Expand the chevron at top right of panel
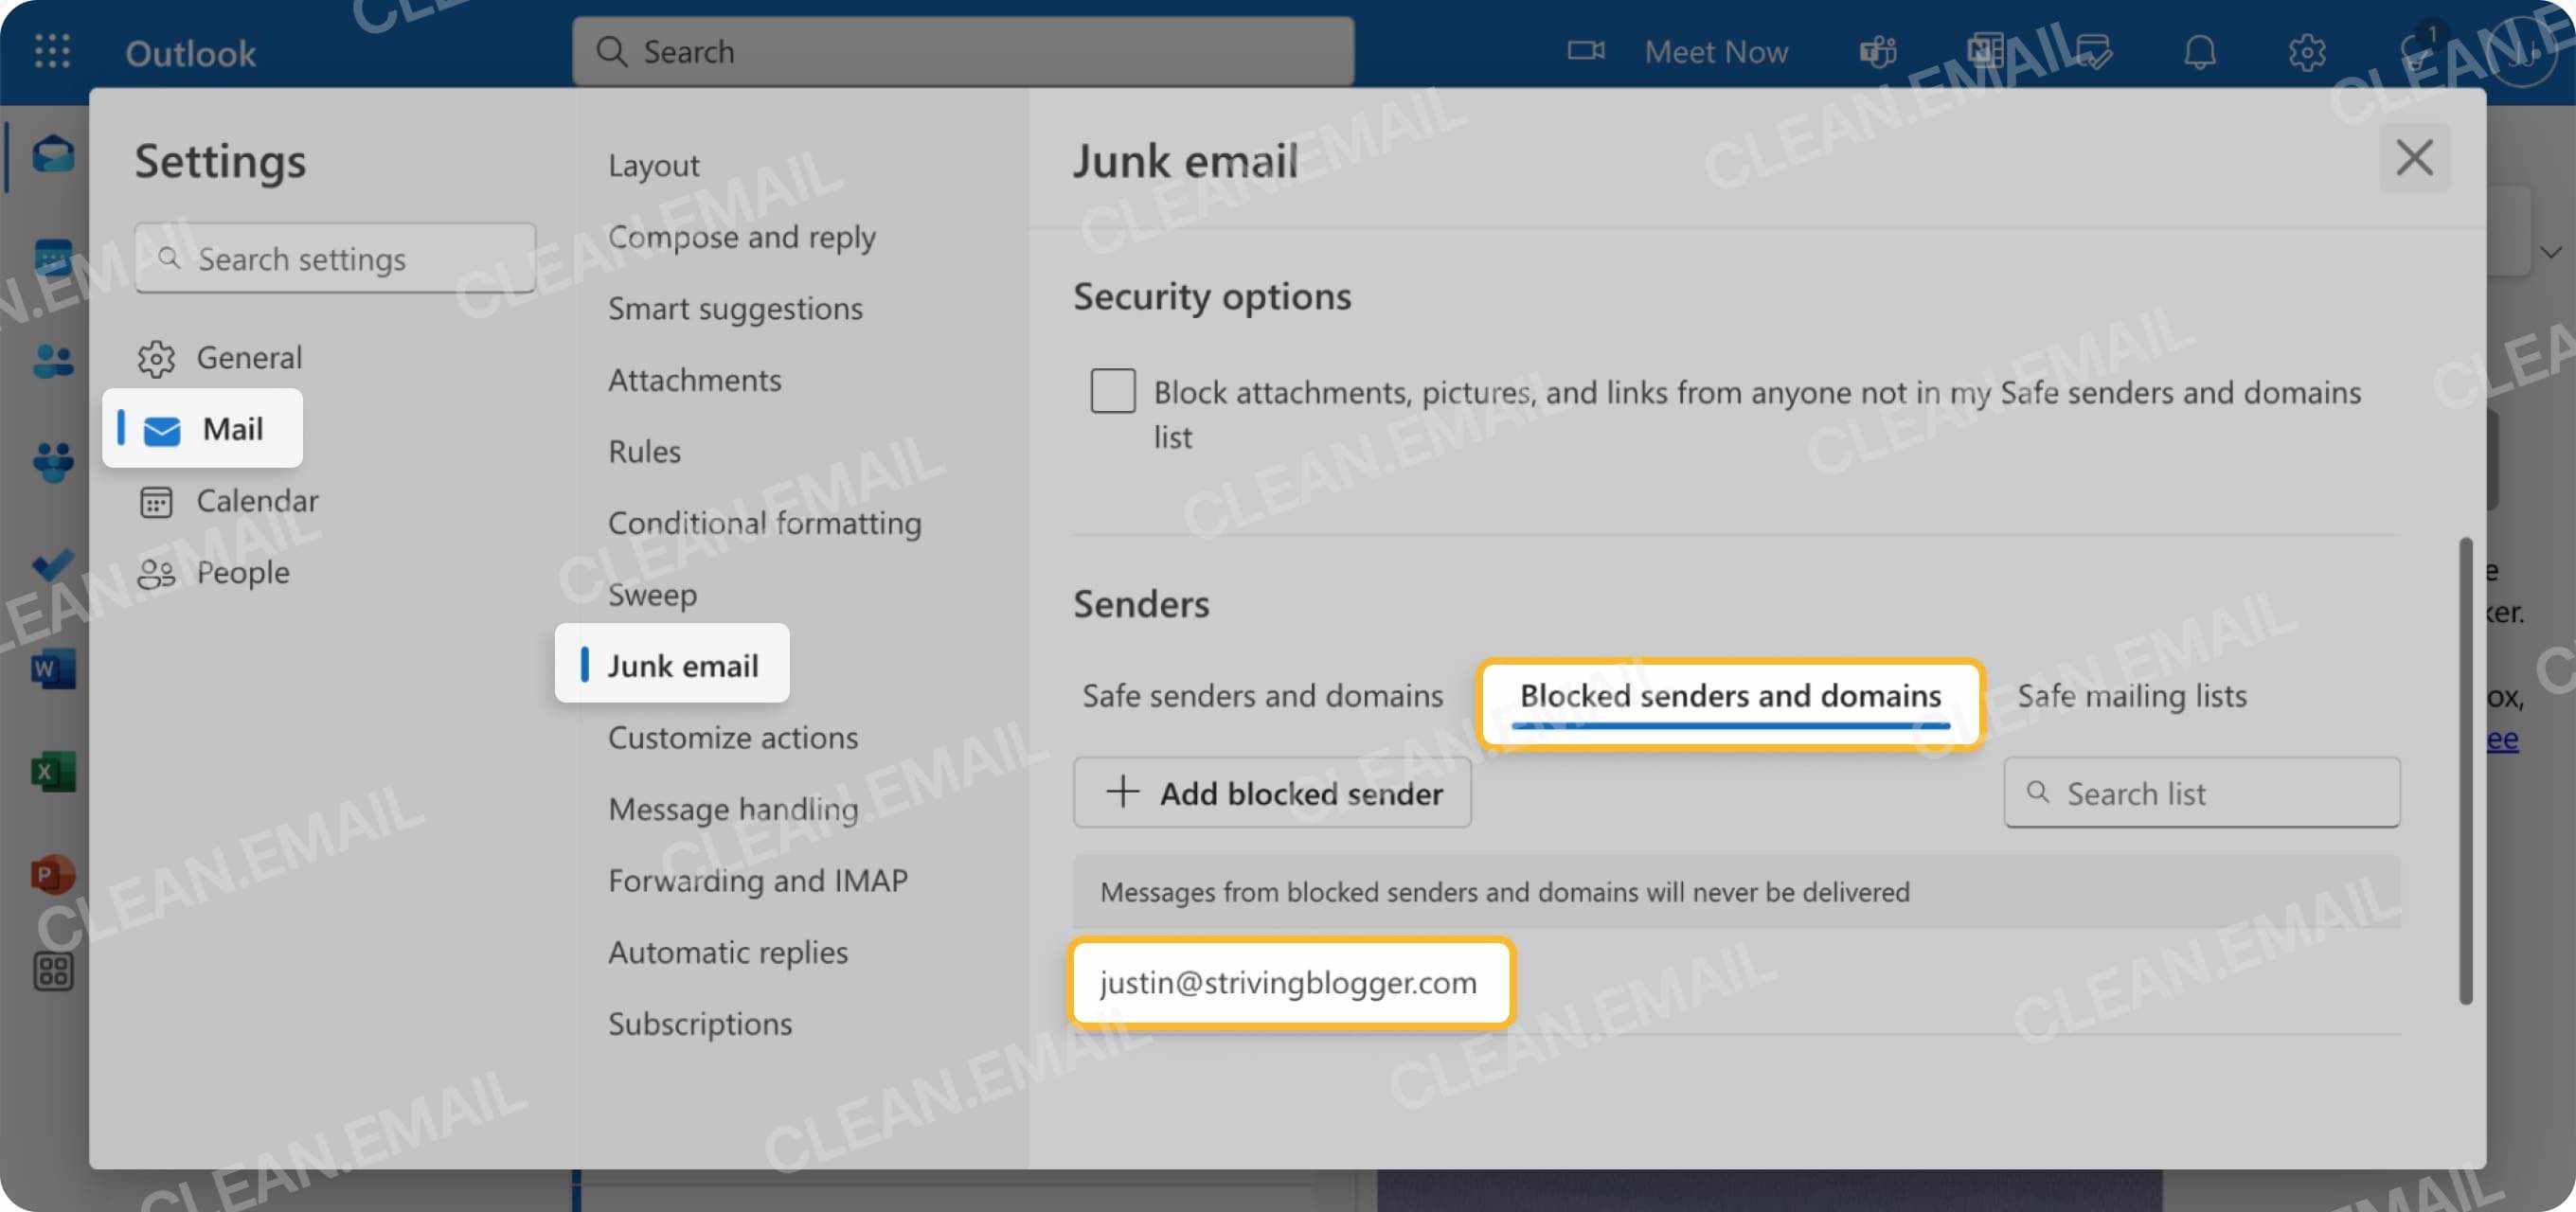The height and width of the screenshot is (1212, 2576). coord(2553,252)
